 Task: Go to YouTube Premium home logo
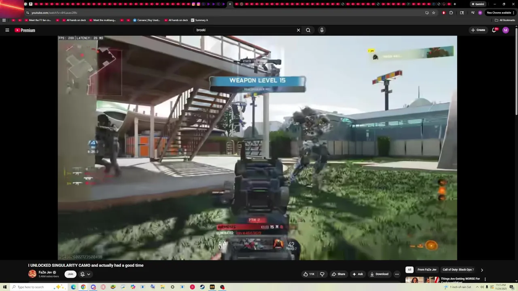point(25,30)
